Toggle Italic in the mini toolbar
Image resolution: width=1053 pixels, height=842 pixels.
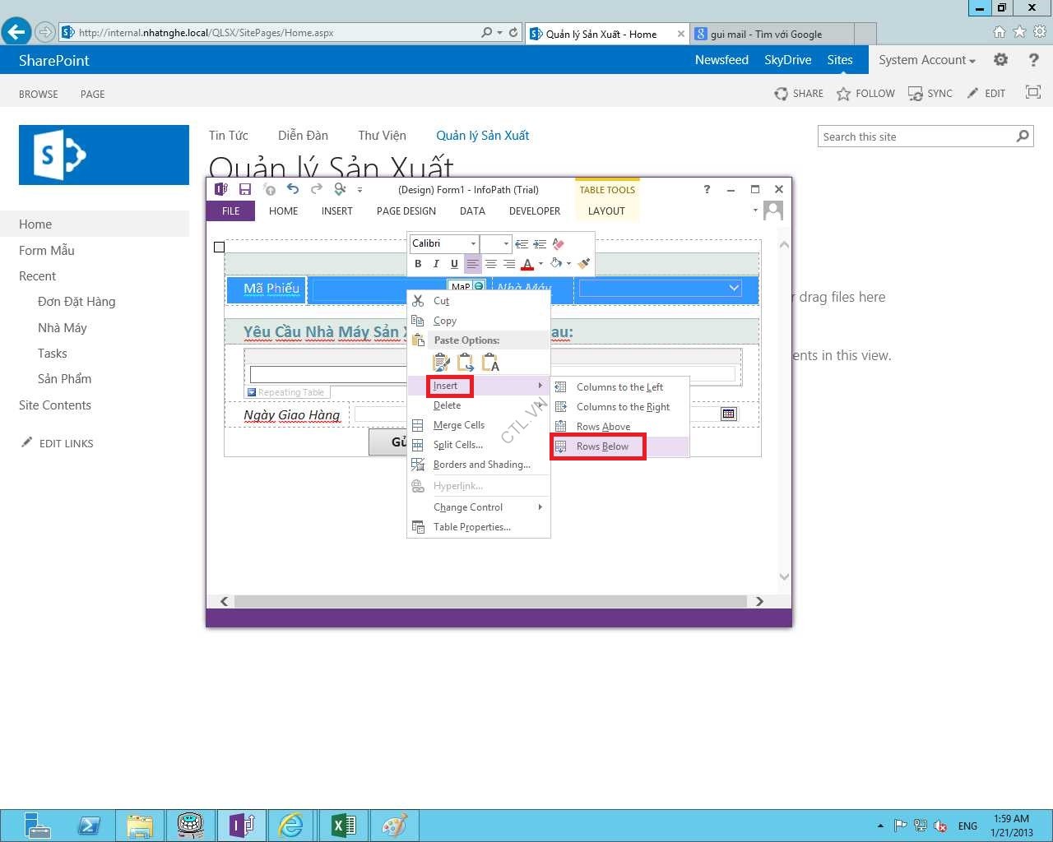[436, 264]
